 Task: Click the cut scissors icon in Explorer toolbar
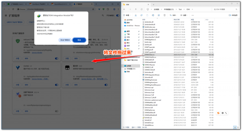135,15
